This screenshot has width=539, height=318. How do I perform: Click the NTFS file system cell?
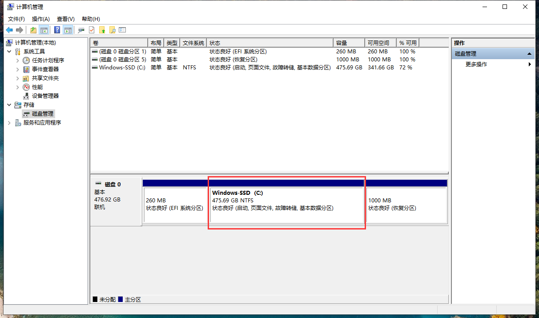[x=189, y=68]
